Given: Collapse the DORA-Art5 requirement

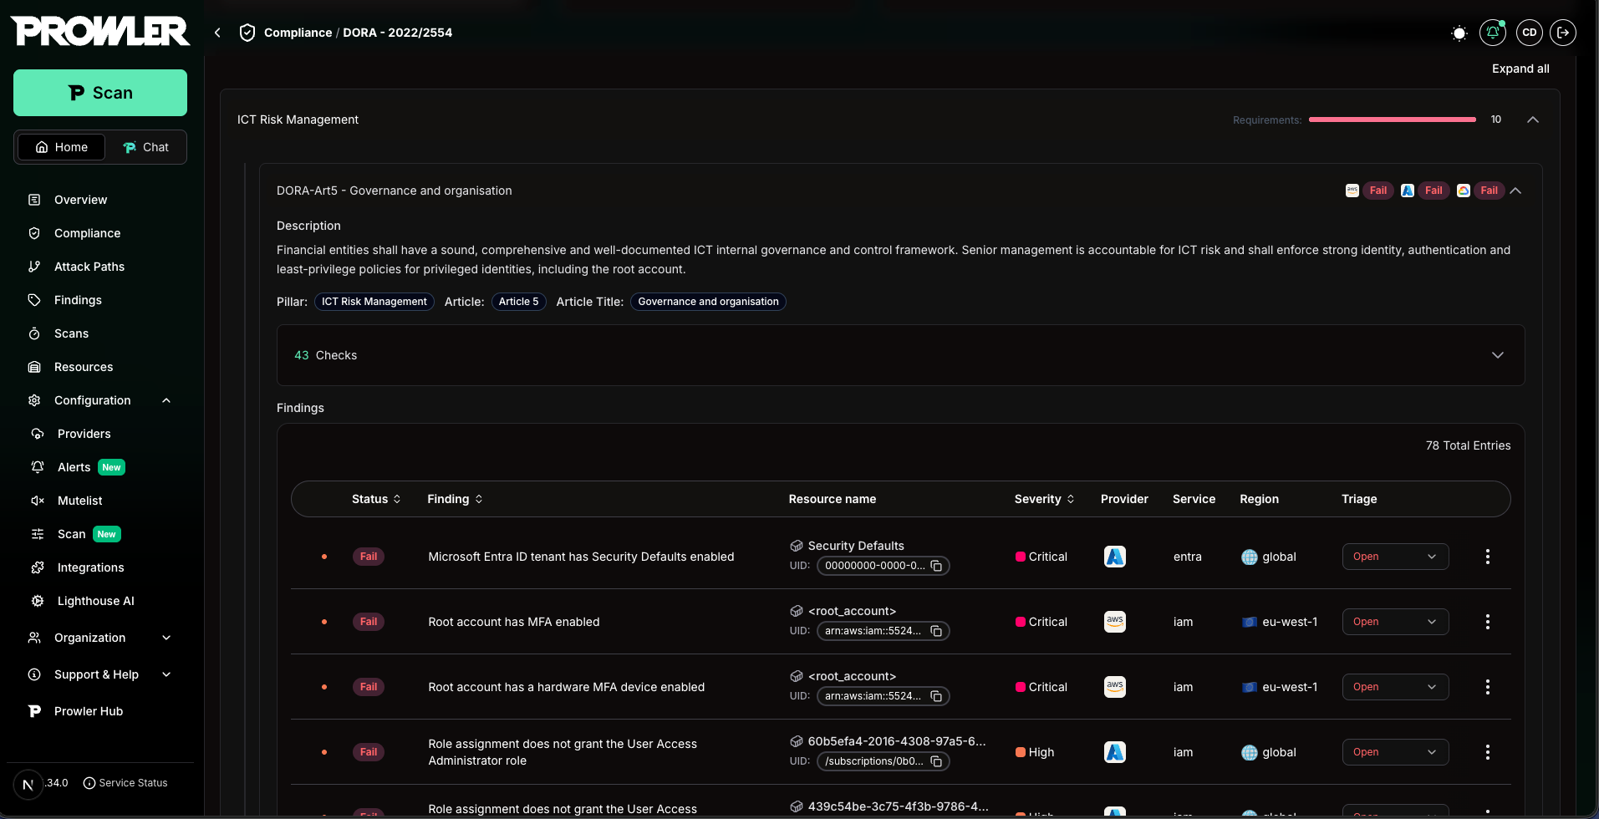Looking at the screenshot, I should [x=1515, y=191].
